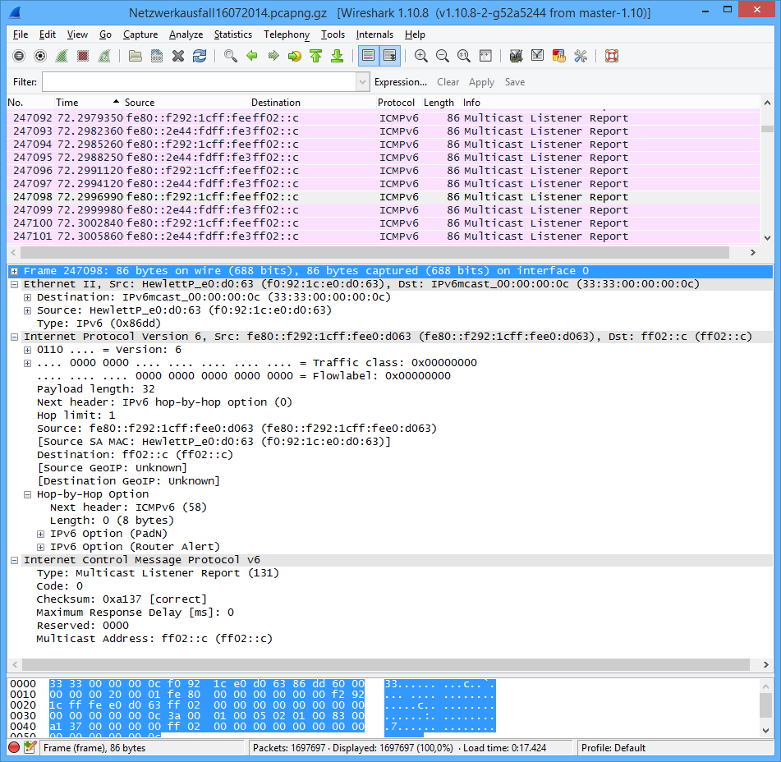Click the Apply filter button

(481, 82)
